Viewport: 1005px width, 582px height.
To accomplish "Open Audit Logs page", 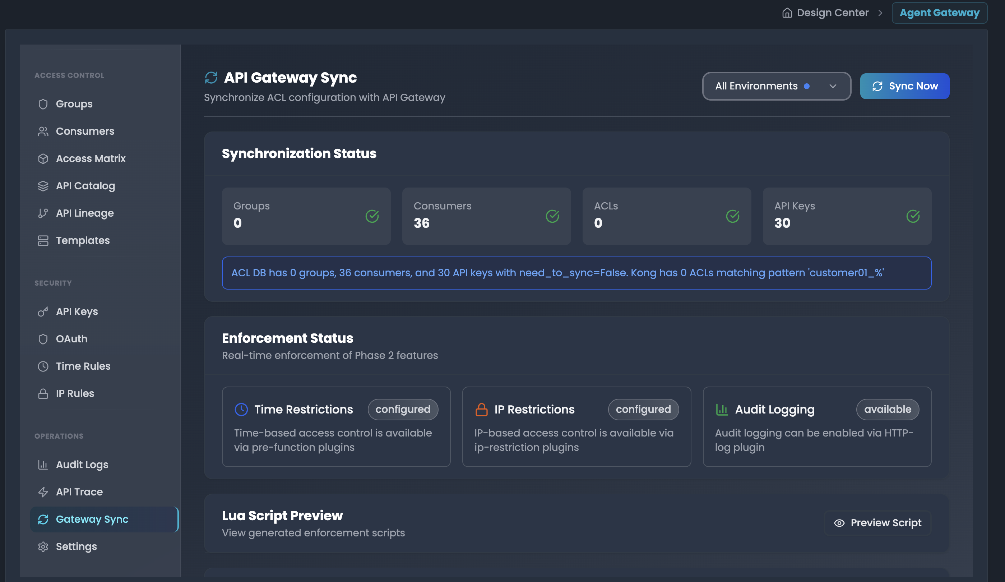I will 104,465.
